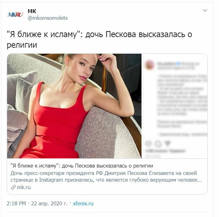Click the mk.ru domain text in card

point(24,187)
